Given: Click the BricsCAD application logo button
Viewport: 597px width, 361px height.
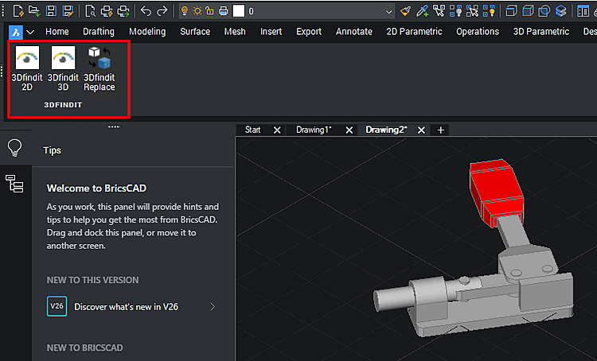Looking at the screenshot, I should [x=16, y=33].
